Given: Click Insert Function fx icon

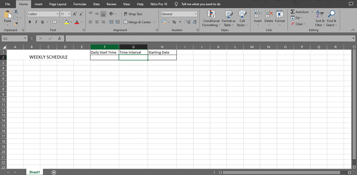Looking at the screenshot, I should 60,38.
